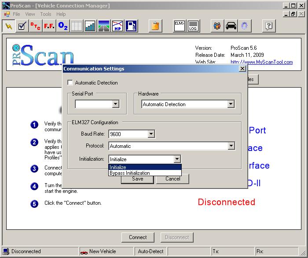Screen dimensions: 308x258
Task: Open the bar graph chart icon
Action: click(x=90, y=26)
